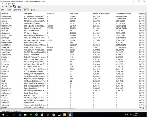Click the volume speaker tray icon
Image resolution: width=147 pixels, height=117 pixels.
pos(131,115)
